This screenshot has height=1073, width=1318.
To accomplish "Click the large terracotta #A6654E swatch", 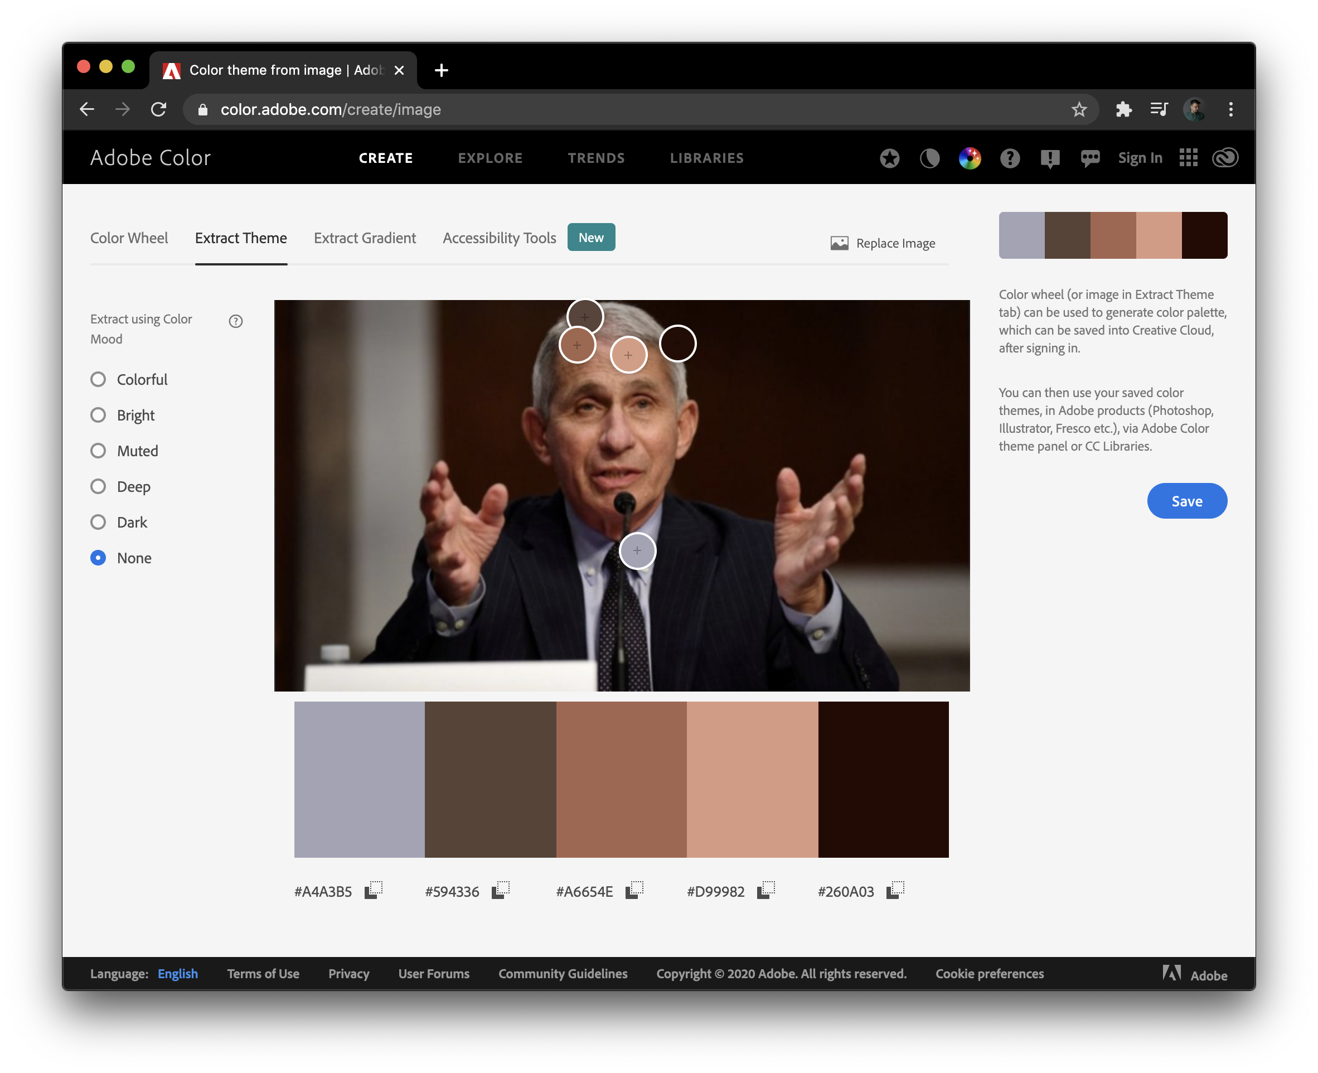I will click(x=621, y=780).
